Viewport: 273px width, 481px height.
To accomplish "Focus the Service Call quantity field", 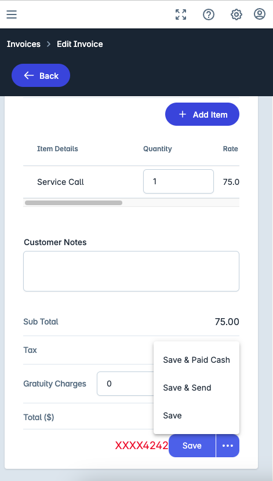I will [x=178, y=181].
